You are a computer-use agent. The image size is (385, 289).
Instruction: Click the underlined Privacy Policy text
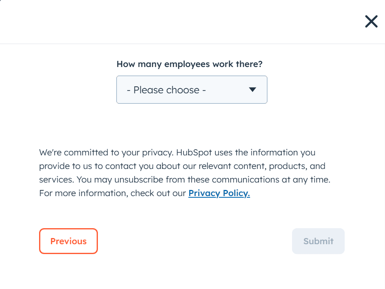pyautogui.click(x=219, y=193)
